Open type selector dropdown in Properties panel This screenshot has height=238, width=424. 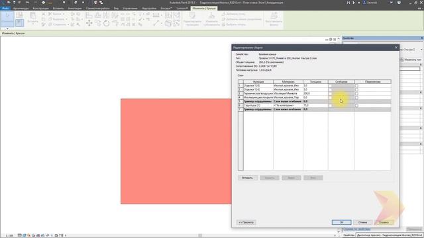421,50
